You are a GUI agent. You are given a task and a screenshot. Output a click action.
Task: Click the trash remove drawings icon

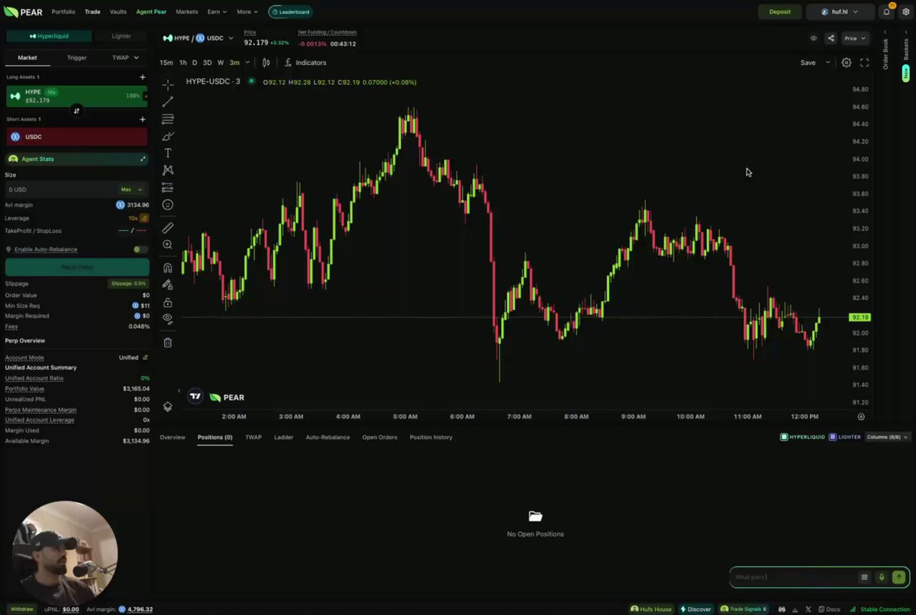pyautogui.click(x=168, y=343)
